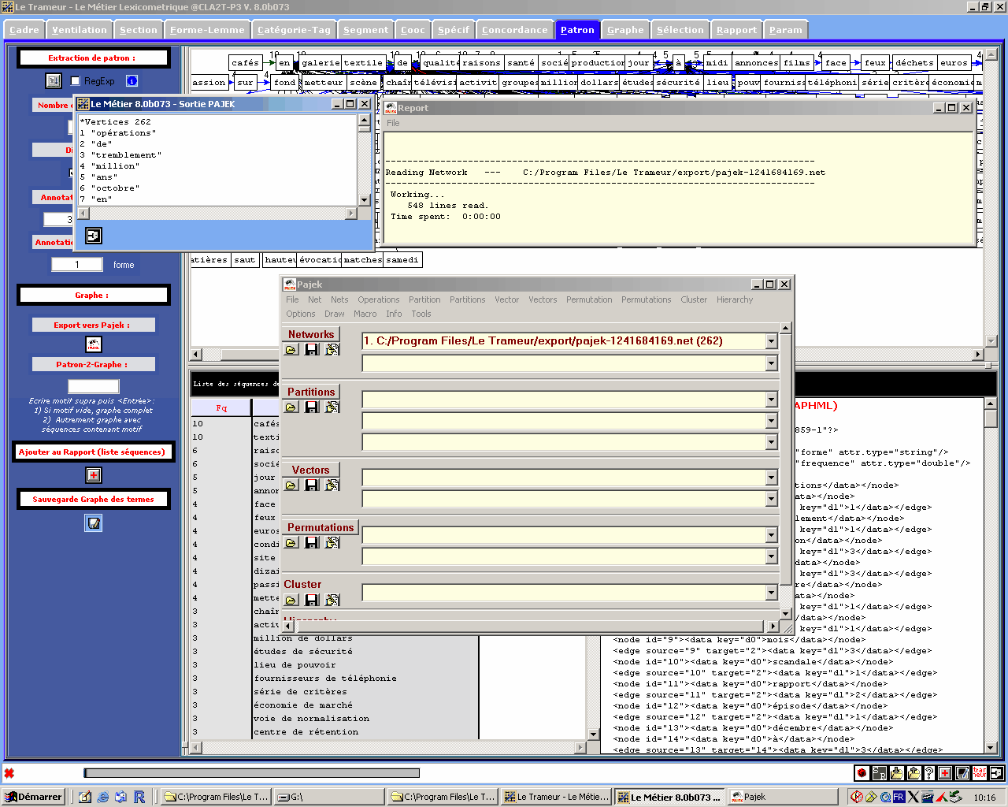This screenshot has height=807, width=1008.
Task: Click the question mark help icon in bottom toolbar
Action: [x=929, y=773]
